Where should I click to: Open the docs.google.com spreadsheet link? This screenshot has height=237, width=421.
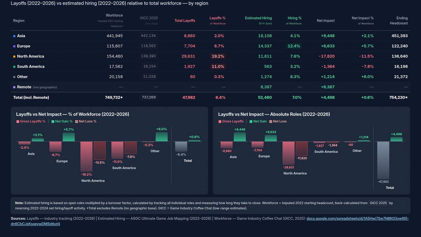357,218
